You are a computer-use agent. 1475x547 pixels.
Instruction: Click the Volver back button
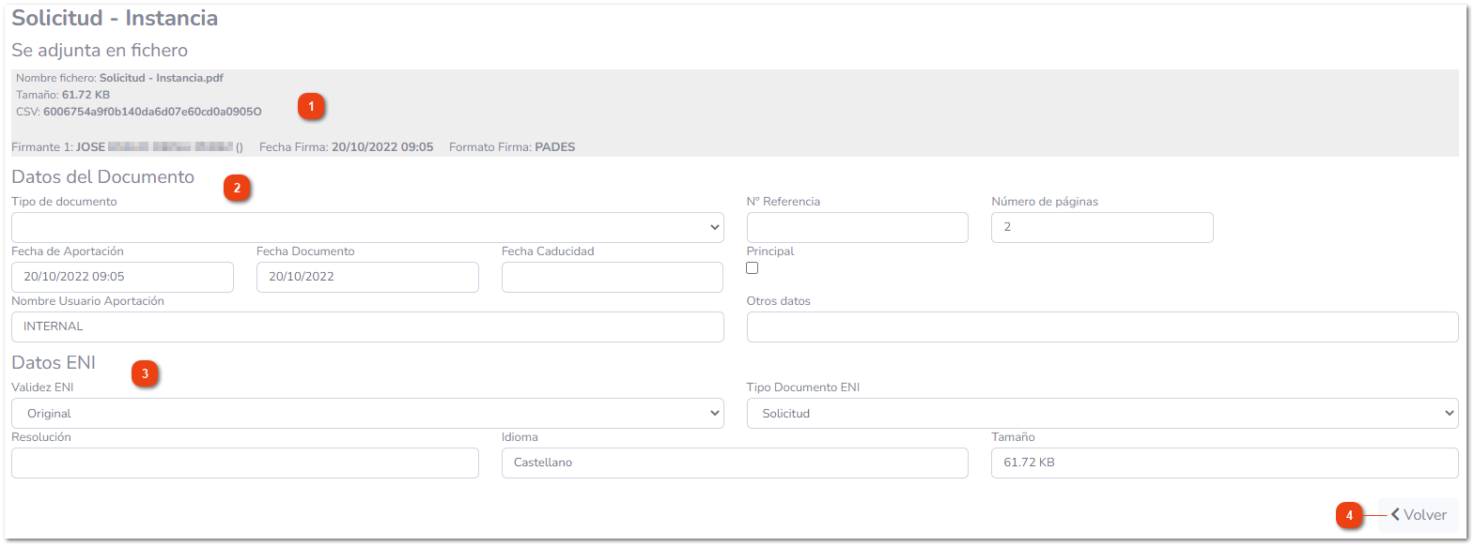coord(1419,515)
